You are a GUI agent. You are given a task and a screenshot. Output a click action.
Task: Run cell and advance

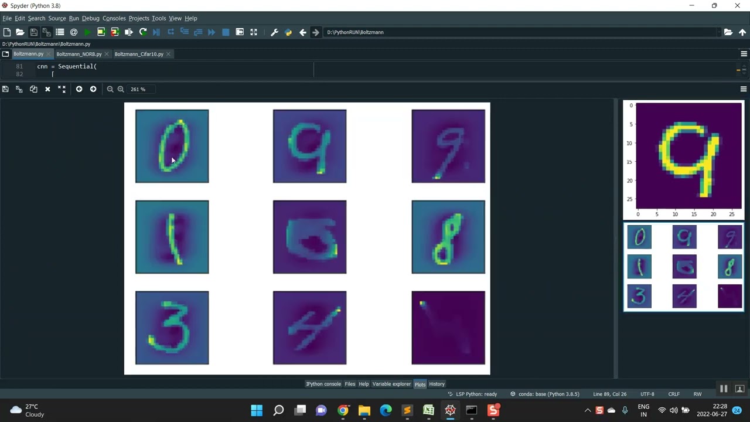click(115, 32)
